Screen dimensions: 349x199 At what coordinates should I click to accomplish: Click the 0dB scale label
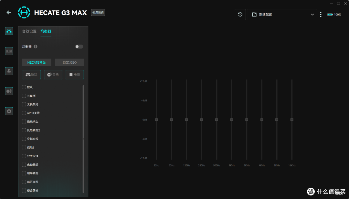pyautogui.click(x=145, y=120)
